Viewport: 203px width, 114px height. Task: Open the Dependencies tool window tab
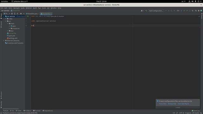click(48, 111)
